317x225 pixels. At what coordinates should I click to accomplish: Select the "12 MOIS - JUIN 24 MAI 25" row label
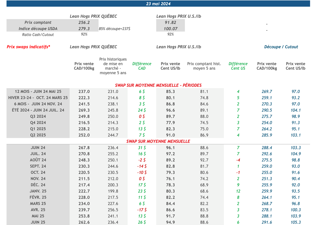[x=38, y=91]
